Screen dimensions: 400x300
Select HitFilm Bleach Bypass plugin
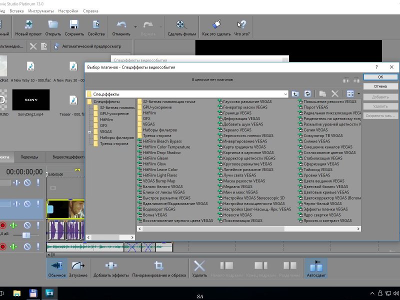[x=159, y=141]
